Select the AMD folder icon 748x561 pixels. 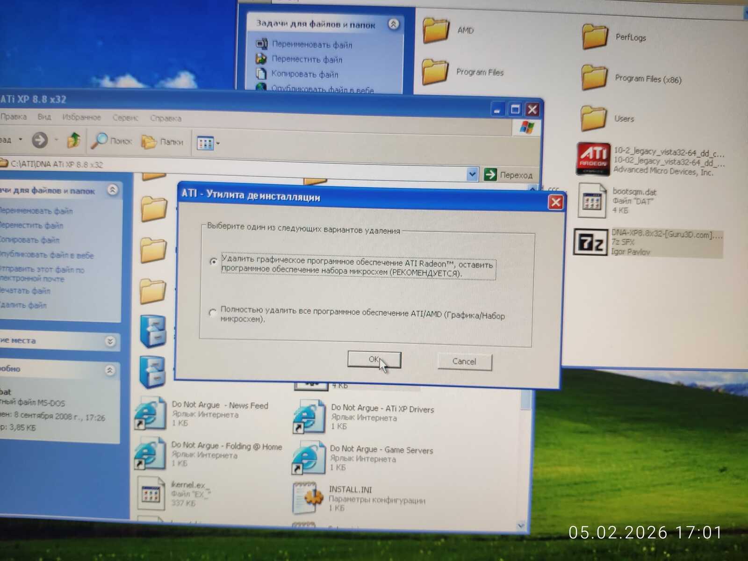(436, 30)
